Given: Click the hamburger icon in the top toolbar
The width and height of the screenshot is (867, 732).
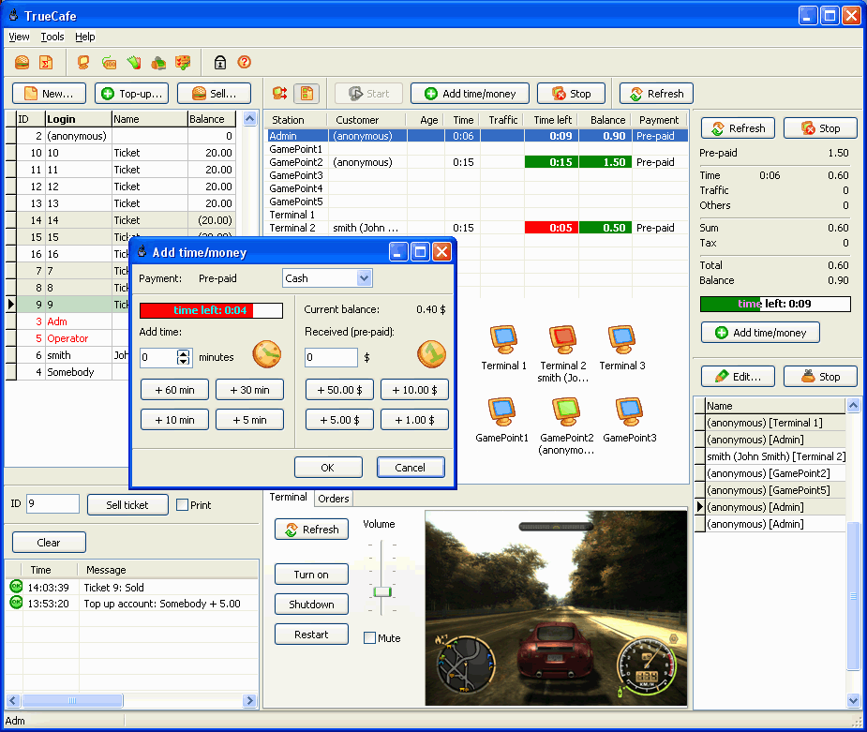Looking at the screenshot, I should [x=22, y=63].
